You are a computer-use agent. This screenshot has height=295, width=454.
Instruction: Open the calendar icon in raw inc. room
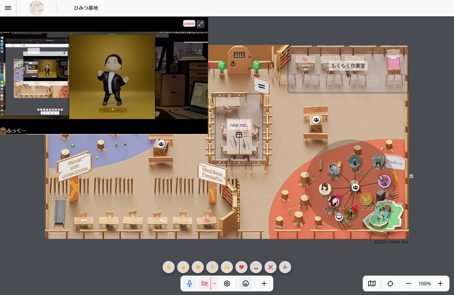click(x=239, y=135)
